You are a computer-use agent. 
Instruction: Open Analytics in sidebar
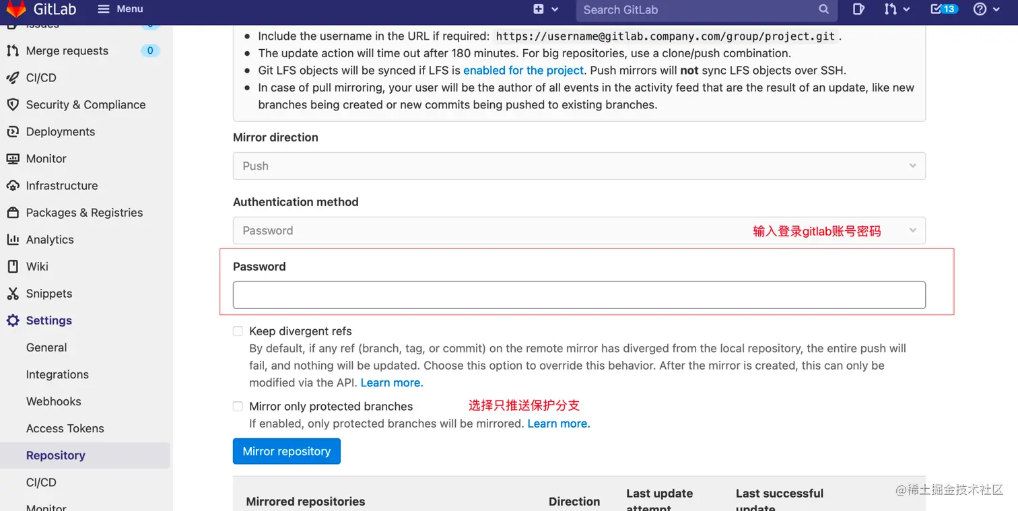click(x=50, y=239)
